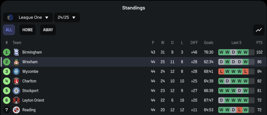Viewport: 267px width, 115px height.
Task: Open the 24/25 season dropdown
Action: [67, 17]
